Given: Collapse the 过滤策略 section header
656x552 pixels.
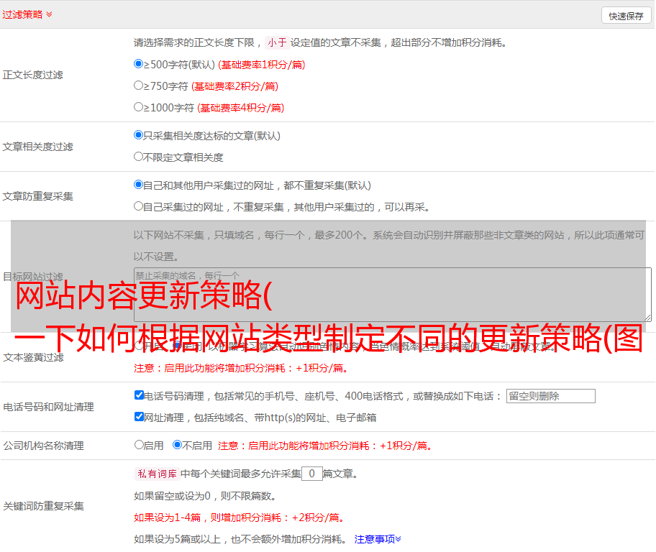Looking at the screenshot, I should 27,14.
